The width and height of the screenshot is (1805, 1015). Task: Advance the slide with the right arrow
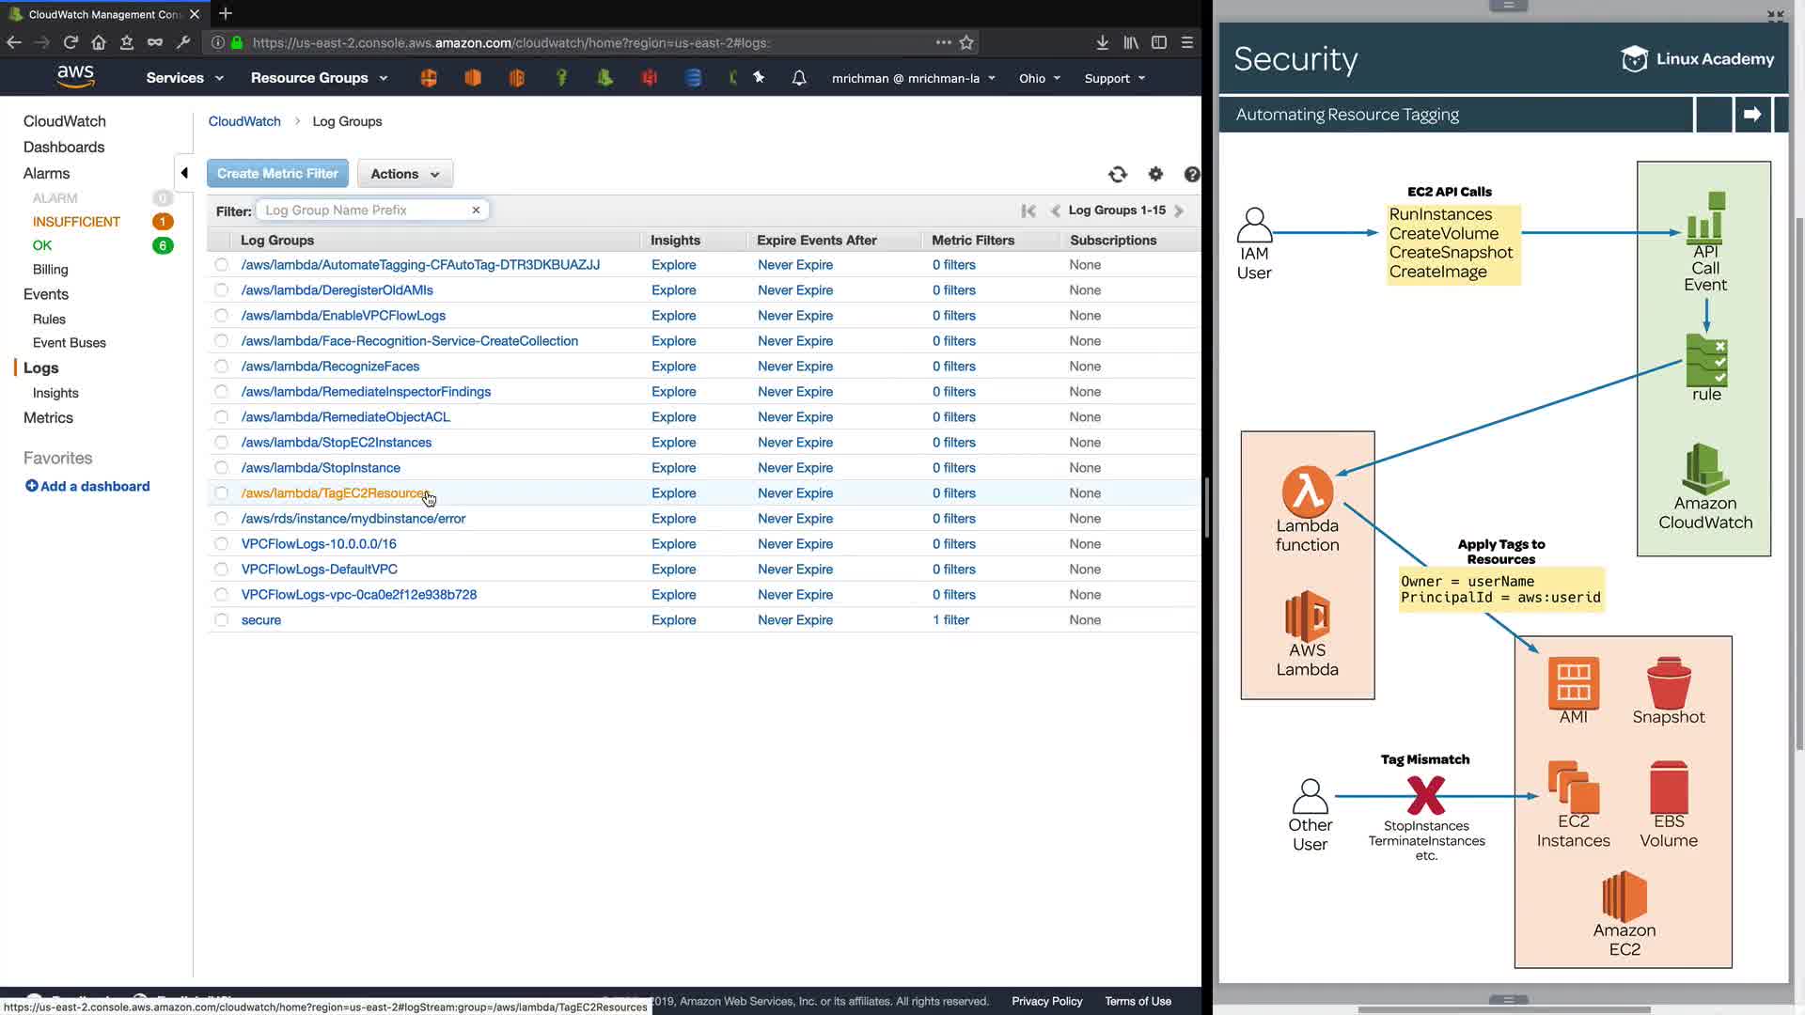coord(1751,115)
